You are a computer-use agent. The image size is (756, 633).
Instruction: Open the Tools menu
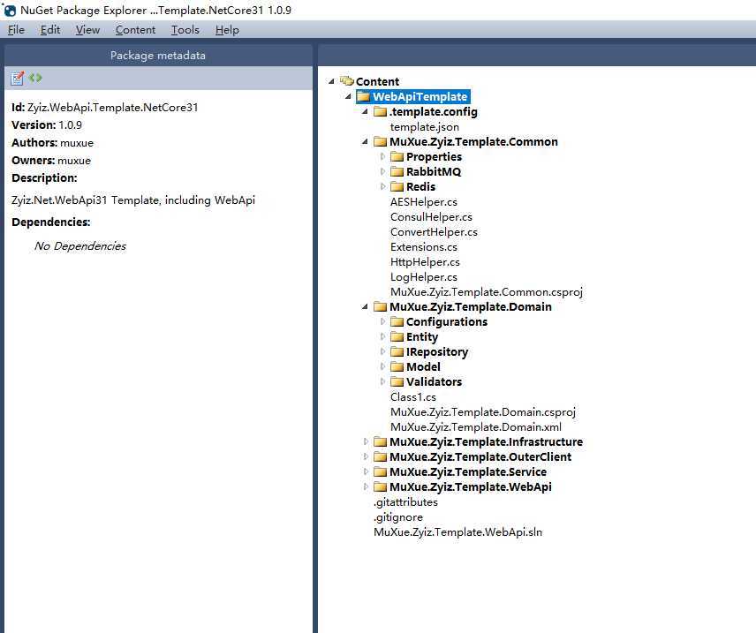coord(185,30)
